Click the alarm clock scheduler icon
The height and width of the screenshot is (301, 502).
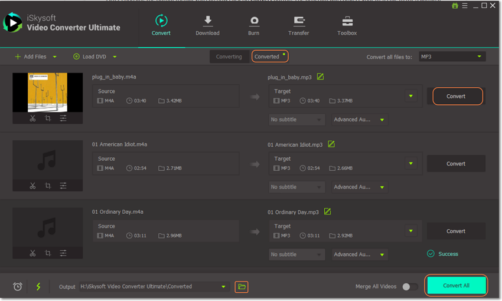[x=18, y=287]
